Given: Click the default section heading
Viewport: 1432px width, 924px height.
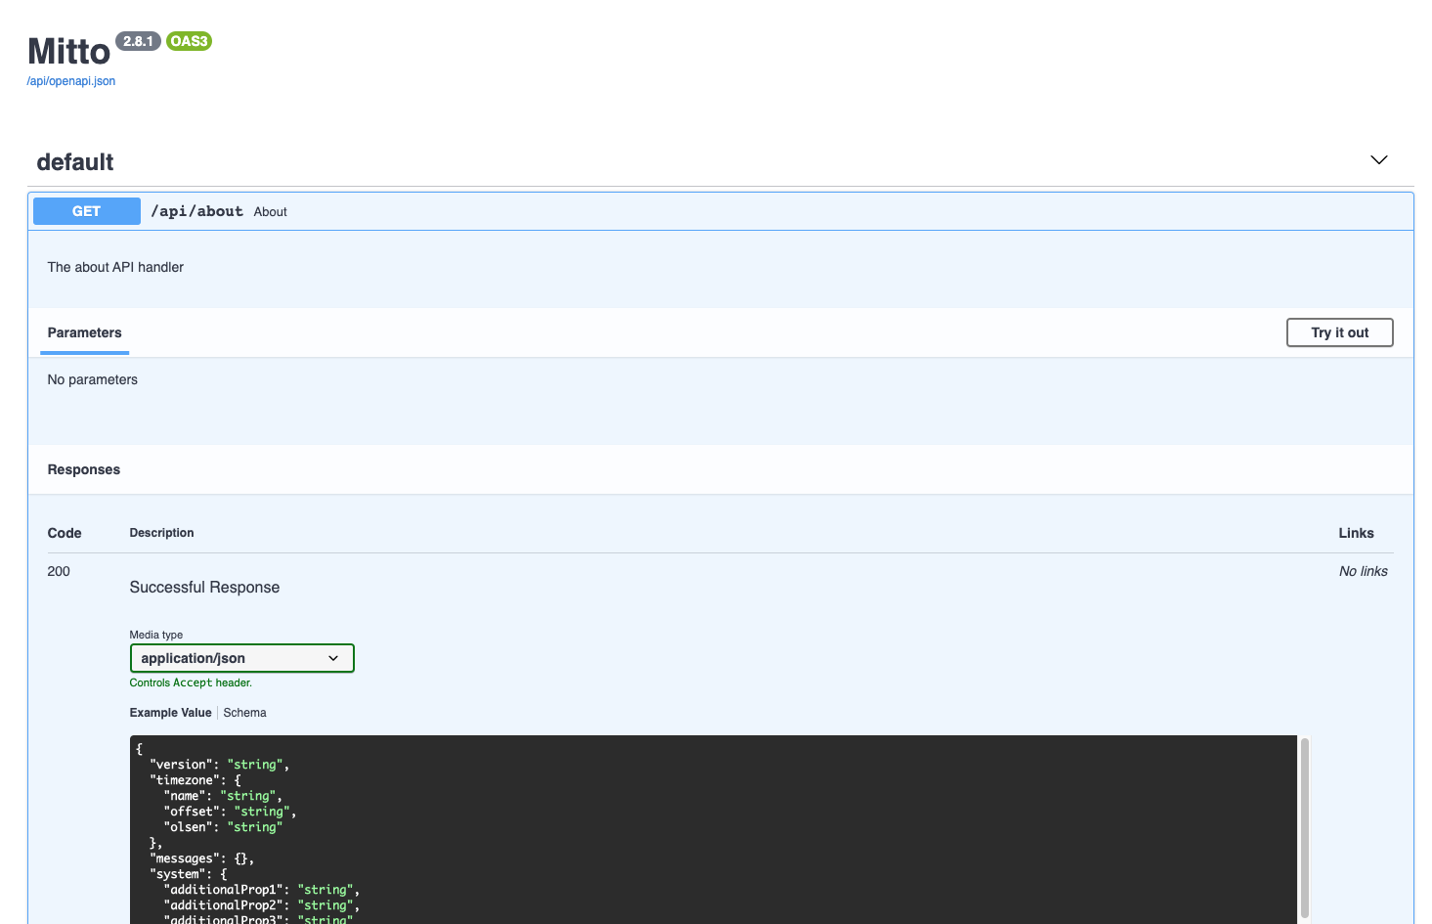Looking at the screenshot, I should [75, 162].
